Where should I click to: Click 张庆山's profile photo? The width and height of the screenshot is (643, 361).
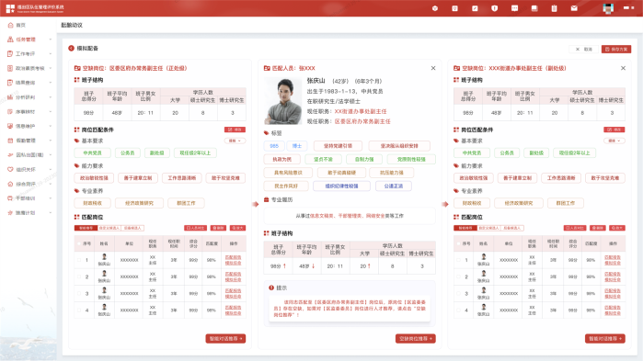point(283,101)
